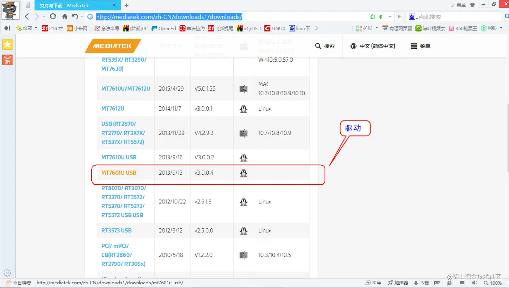Open the 网银 online banking dropdown
Screen dimensions: 509x288
coord(491,28)
